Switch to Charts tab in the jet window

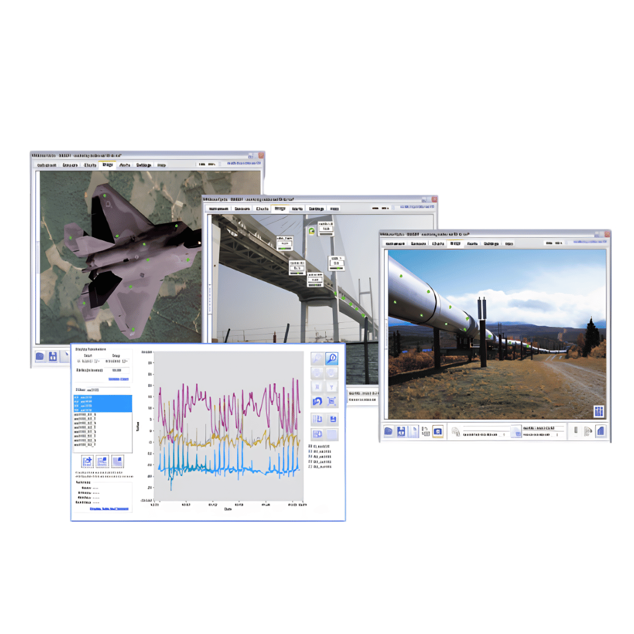pyautogui.click(x=90, y=165)
